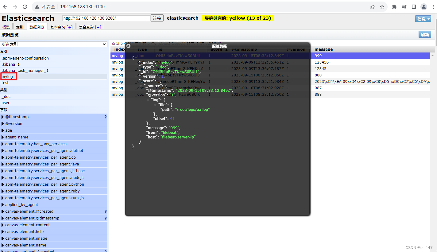Click the help icon beside canvas-element.@timestamp
The height and width of the screenshot is (252, 437).
coord(106,218)
